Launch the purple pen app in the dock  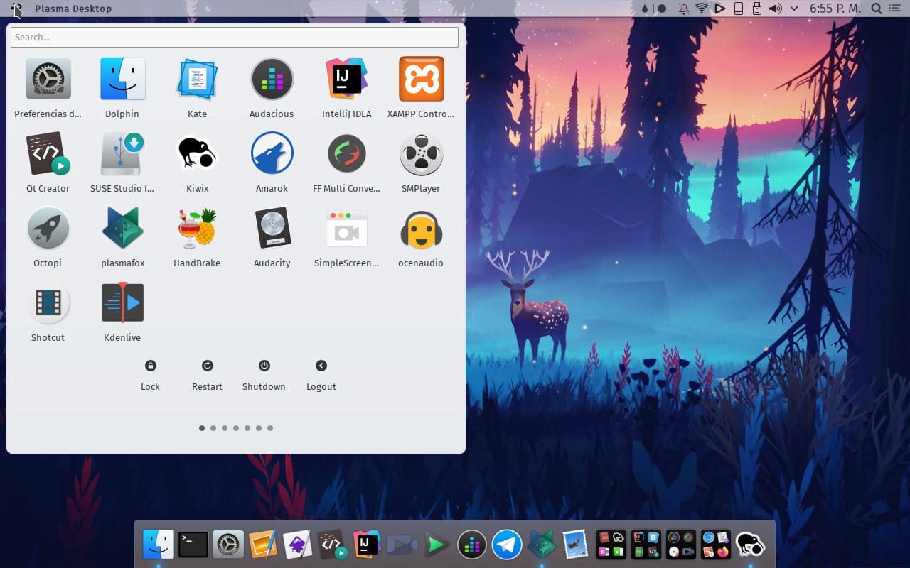pos(298,545)
